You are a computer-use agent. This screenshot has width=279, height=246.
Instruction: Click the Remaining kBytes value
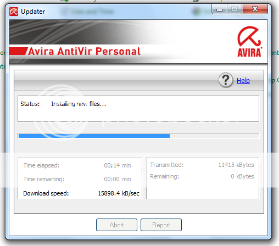pos(242,176)
